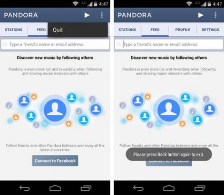Click Connect to Facebook button on left
This screenshot has height=195, width=224.
[55, 161]
